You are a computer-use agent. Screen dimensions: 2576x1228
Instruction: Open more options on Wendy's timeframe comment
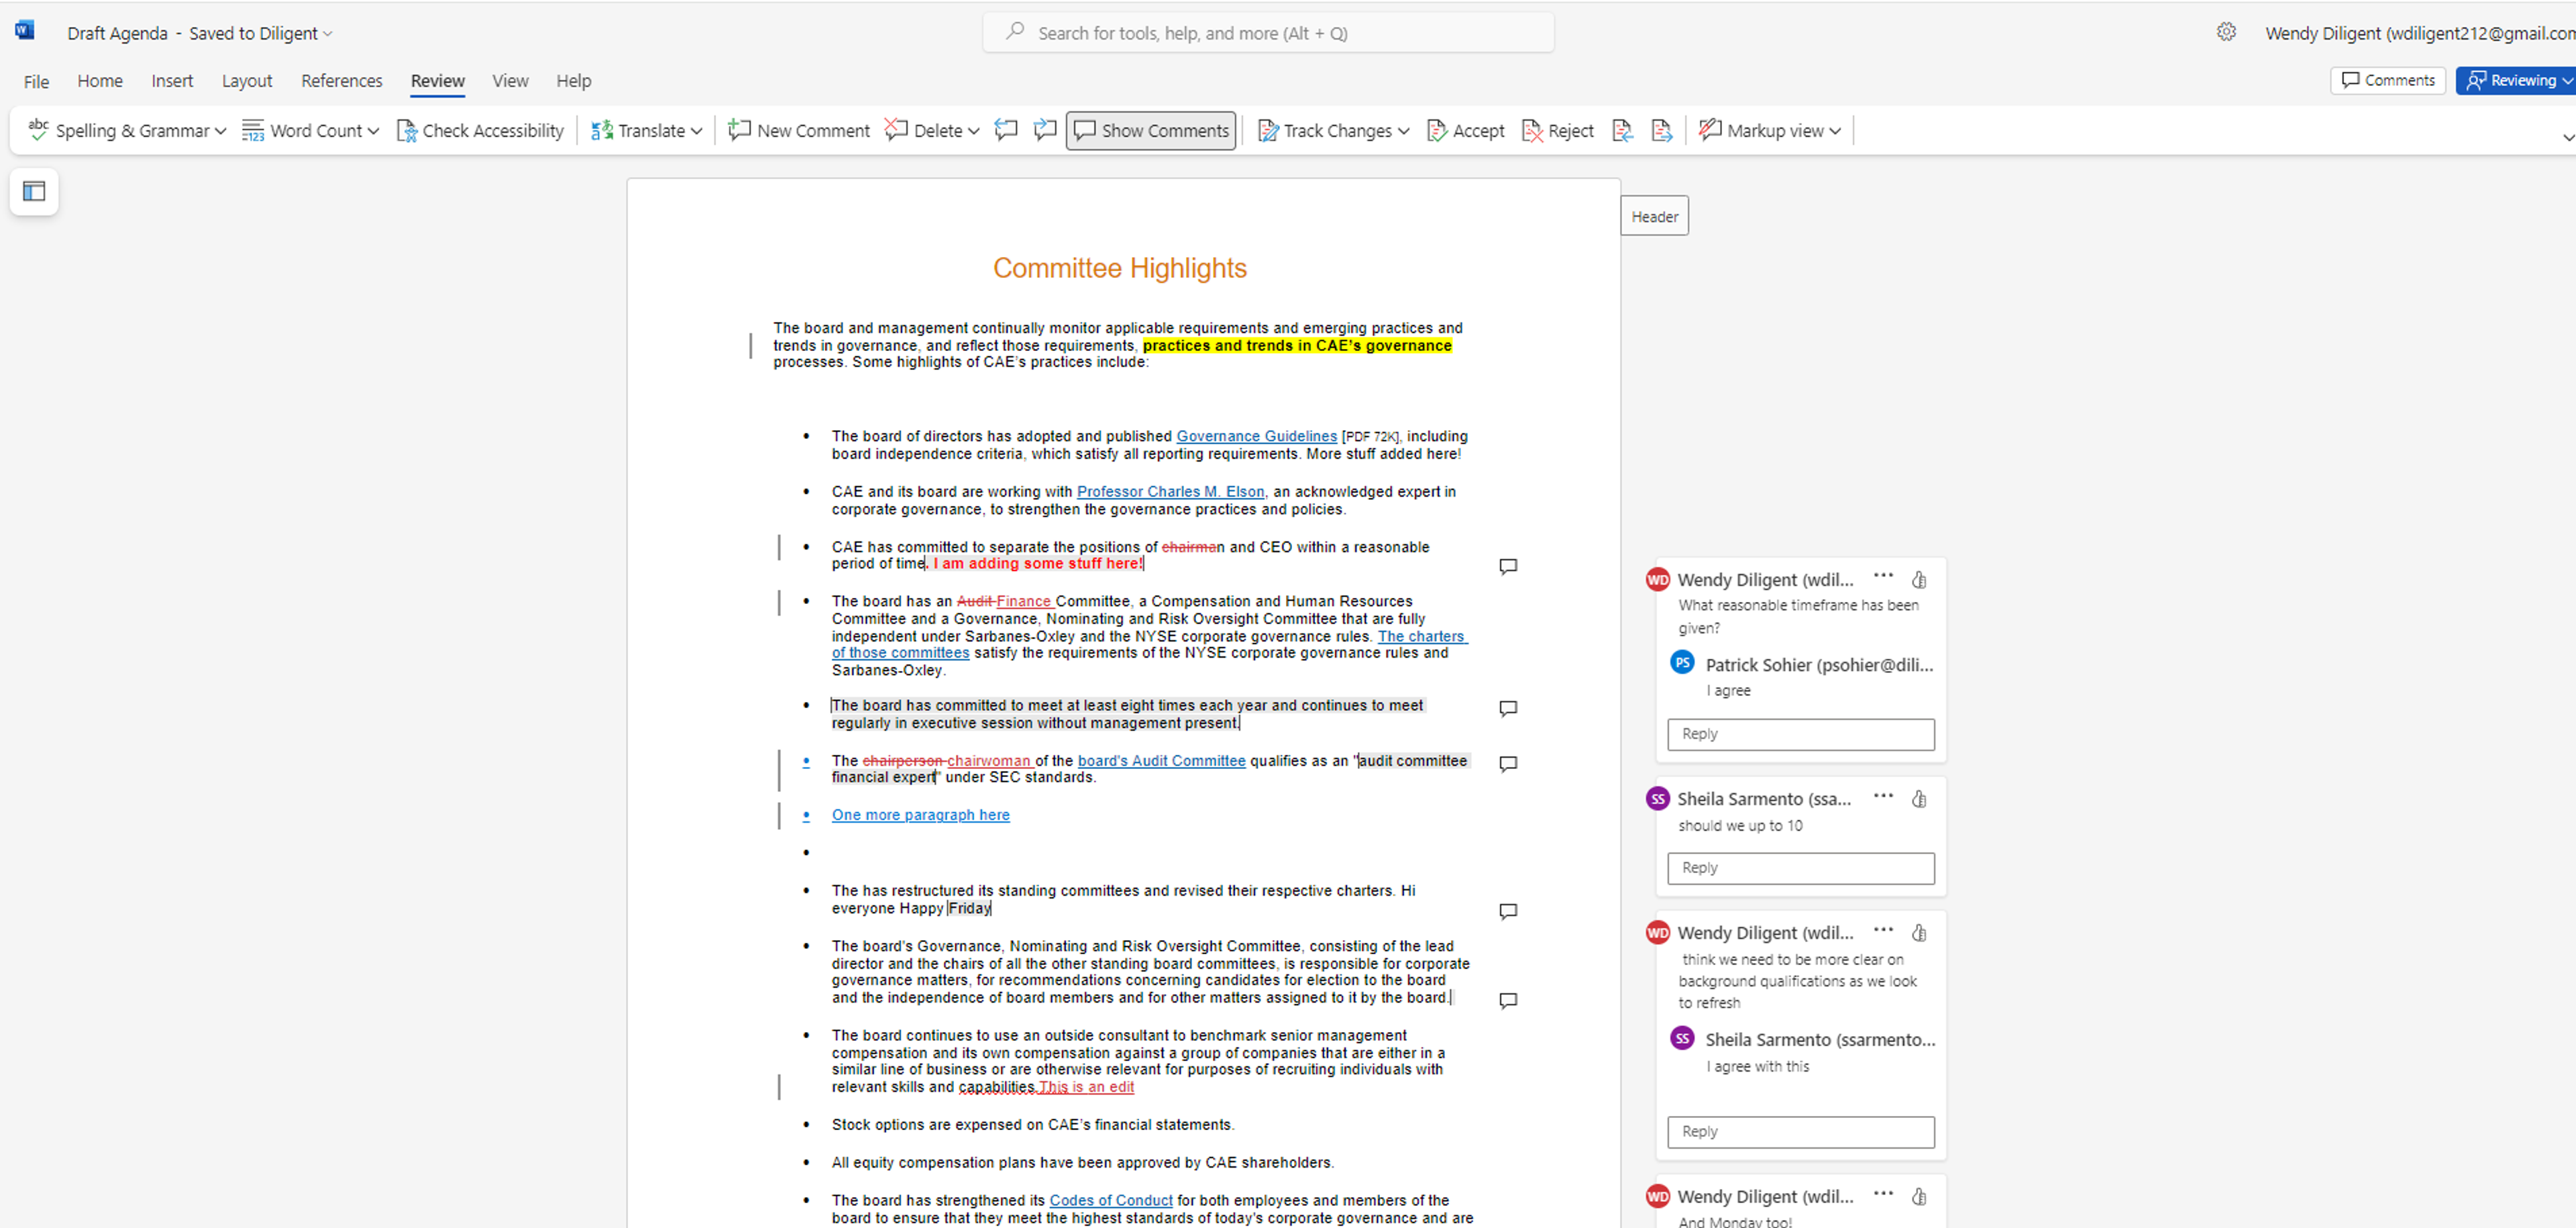1883,575
